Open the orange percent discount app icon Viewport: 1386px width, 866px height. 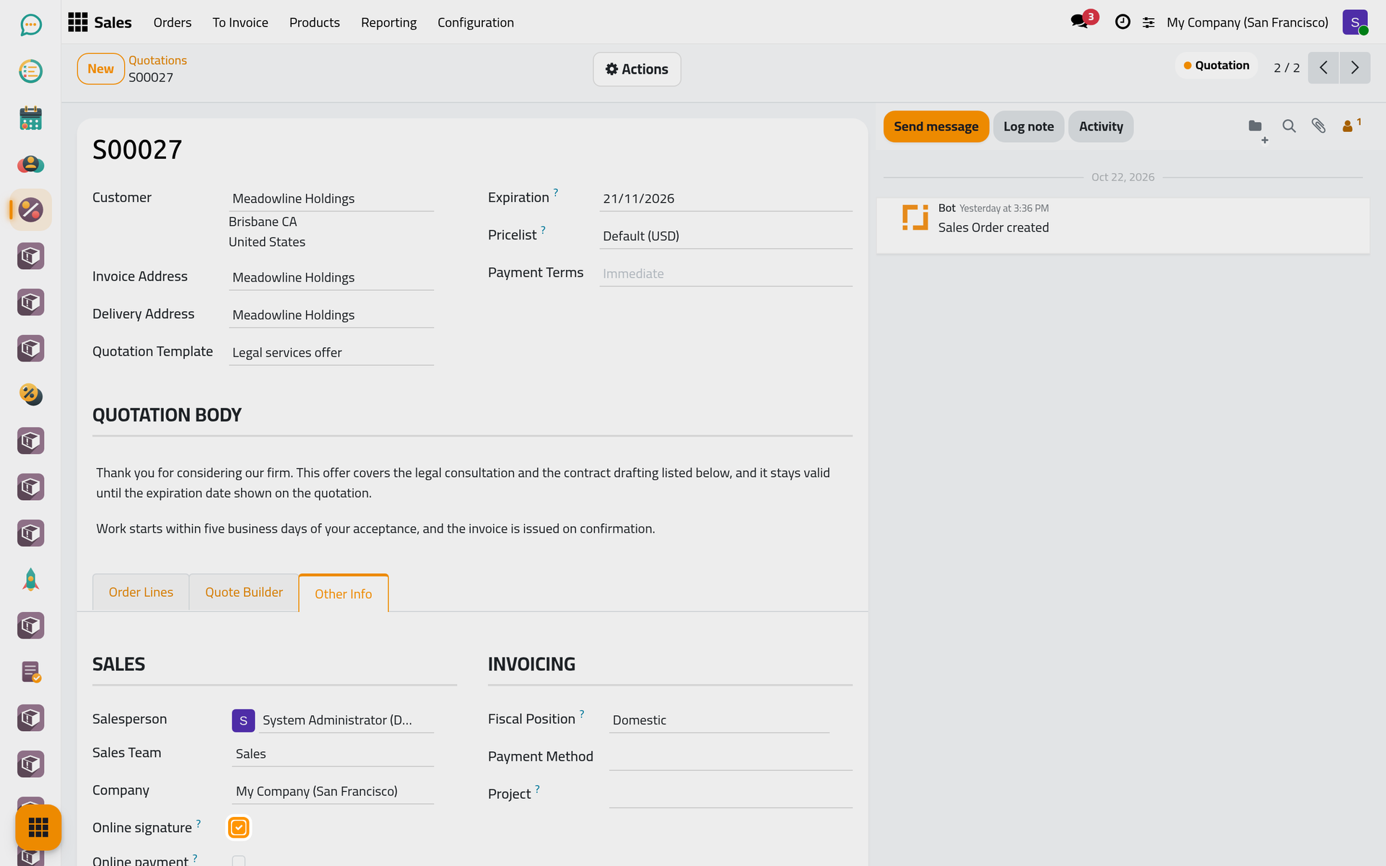coord(30,395)
